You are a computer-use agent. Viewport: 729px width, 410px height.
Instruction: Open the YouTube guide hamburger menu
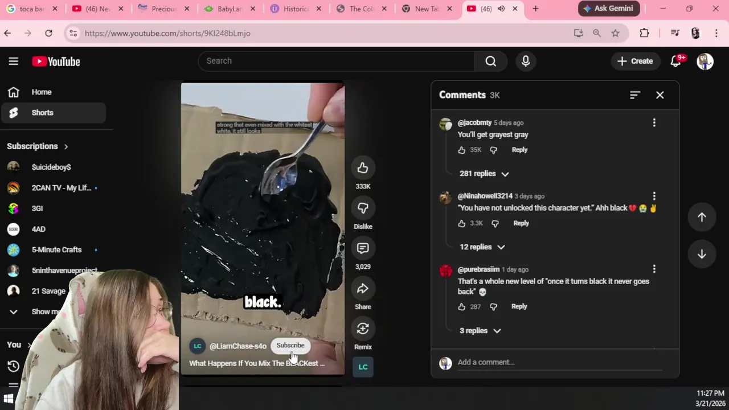point(14,61)
